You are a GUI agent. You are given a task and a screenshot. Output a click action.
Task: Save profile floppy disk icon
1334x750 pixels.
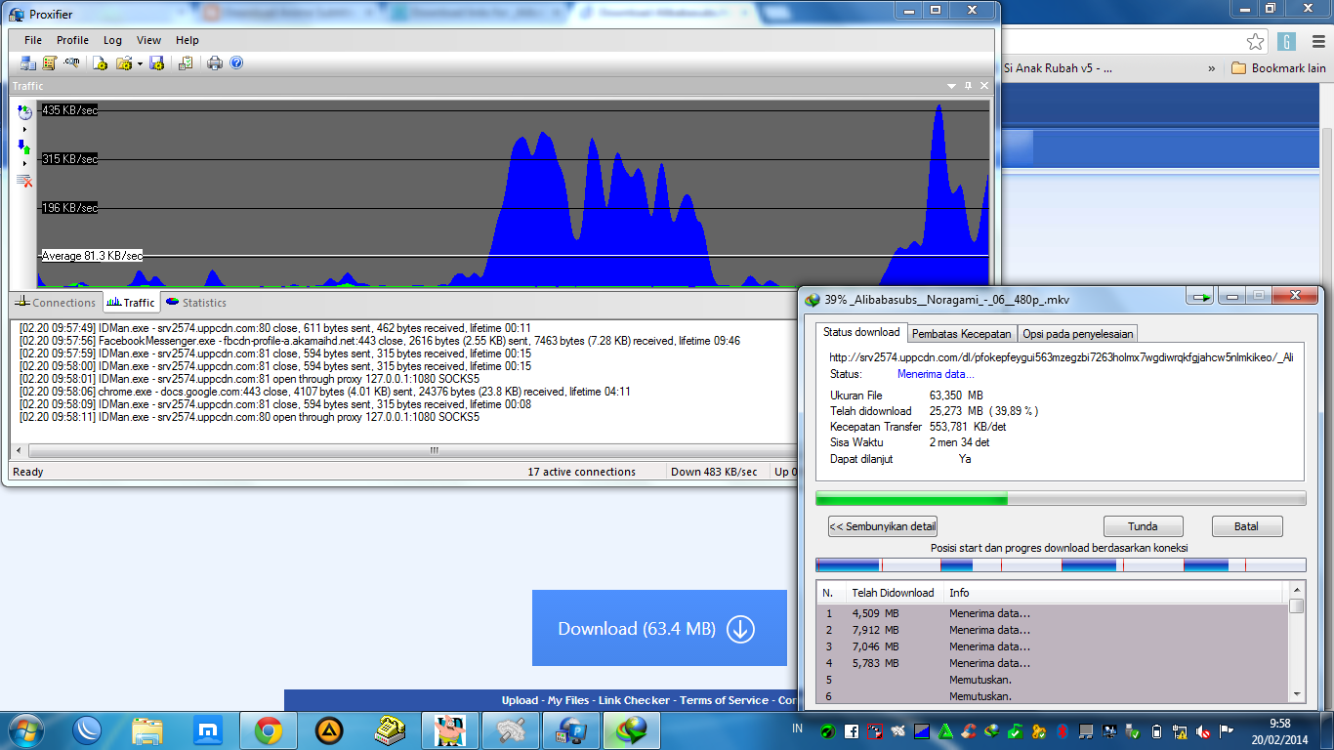click(x=156, y=62)
